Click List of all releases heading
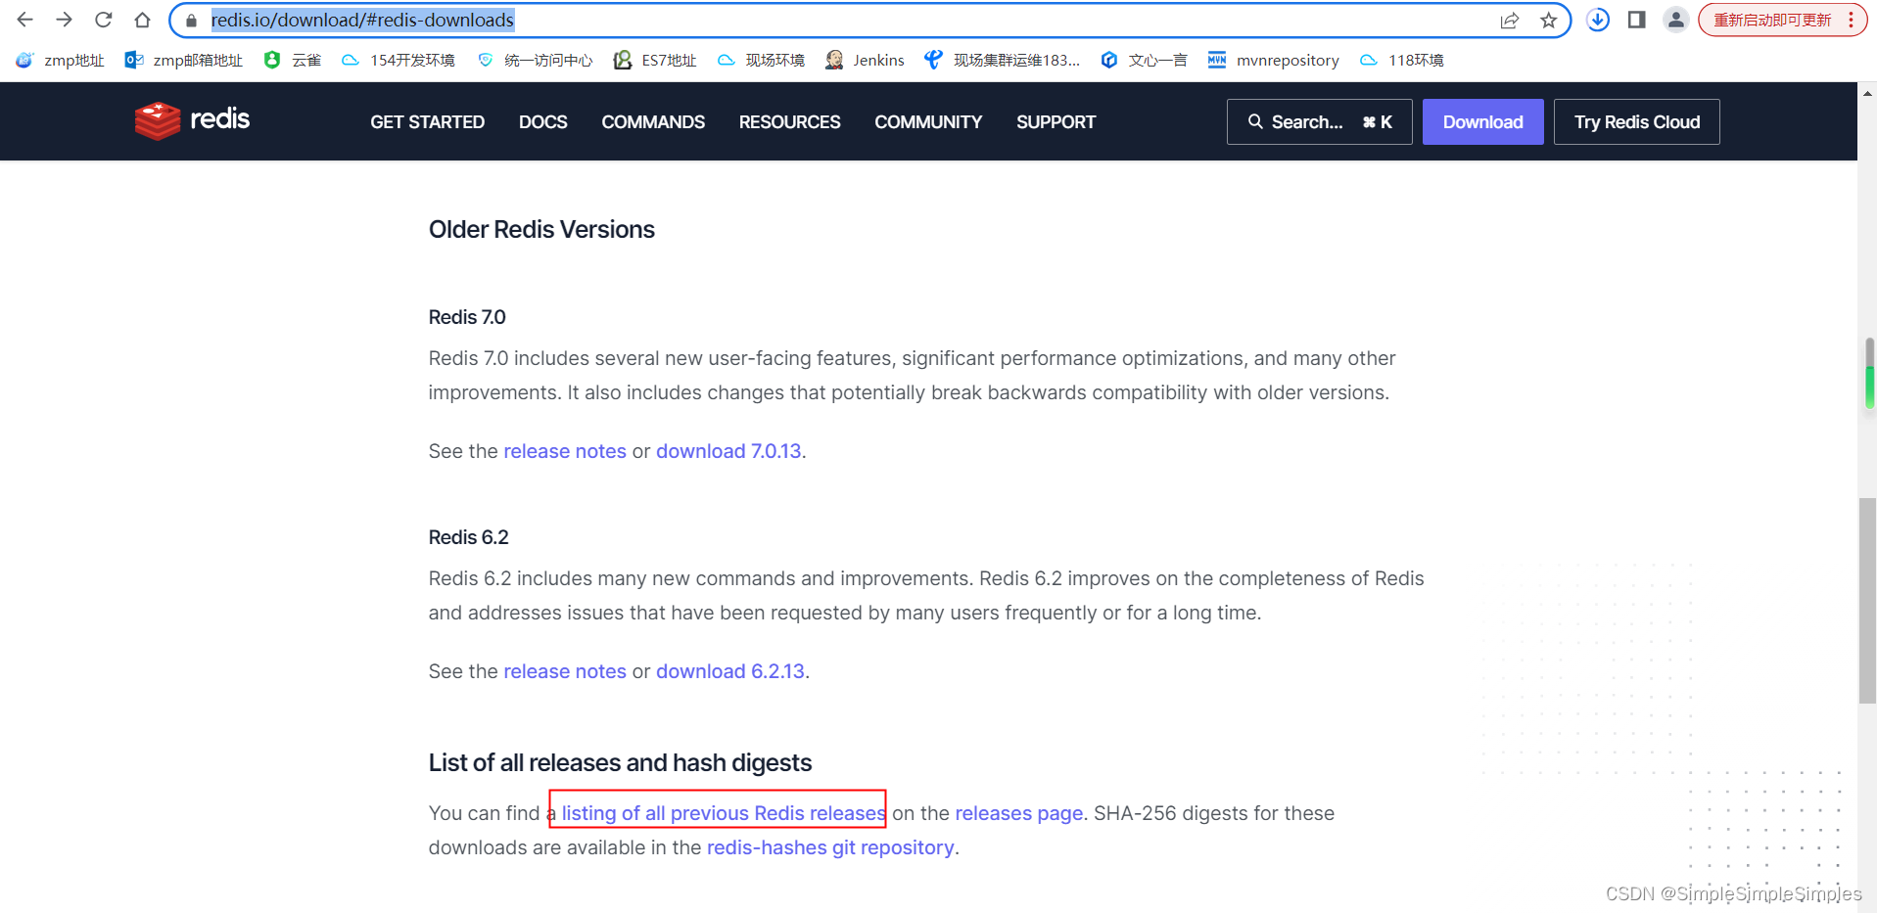 point(620,763)
